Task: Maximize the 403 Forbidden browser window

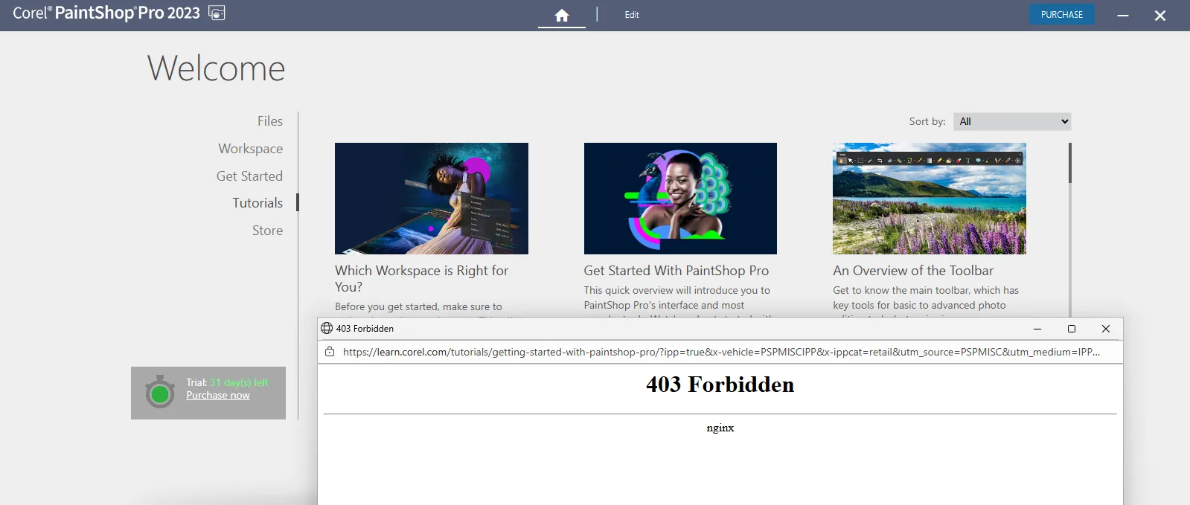Action: [1072, 329]
